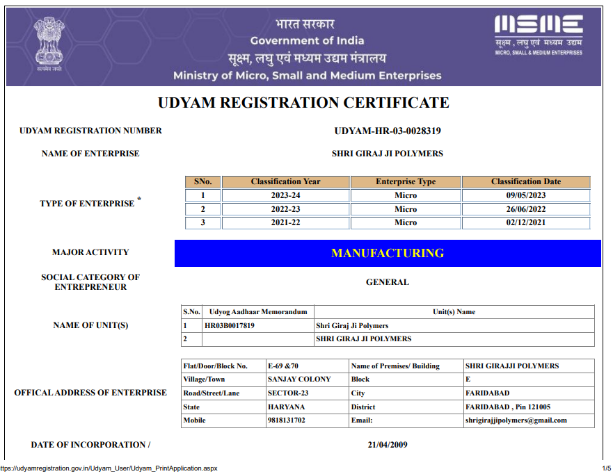The width and height of the screenshot is (613, 474).
Task: Click the SOCIAL CATEGORY OF ENTREPRENEUR label
Action: pyautogui.click(x=90, y=282)
